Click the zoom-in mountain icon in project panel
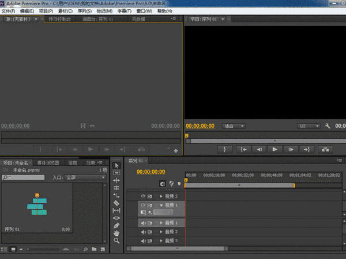The width and height of the screenshot is (346, 259). click(x=66, y=249)
